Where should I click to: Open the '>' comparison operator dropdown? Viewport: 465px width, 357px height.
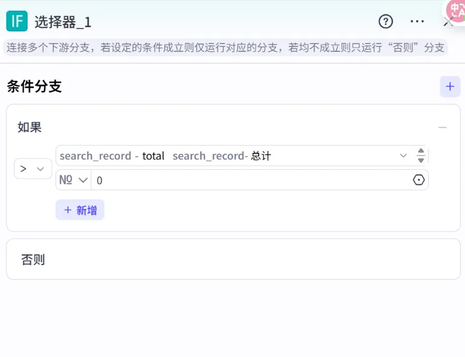[x=33, y=169]
